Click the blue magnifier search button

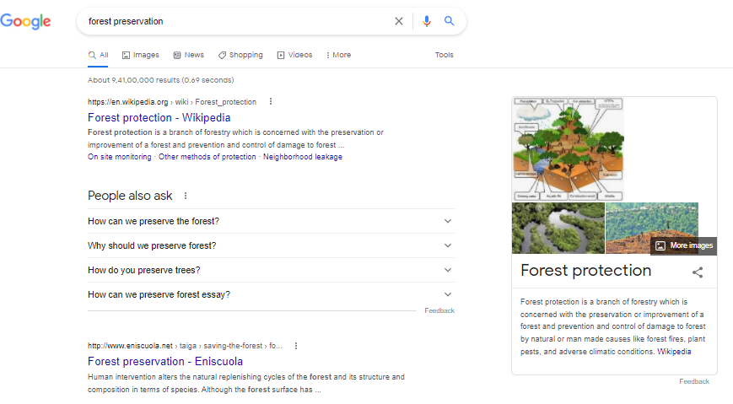pos(450,22)
